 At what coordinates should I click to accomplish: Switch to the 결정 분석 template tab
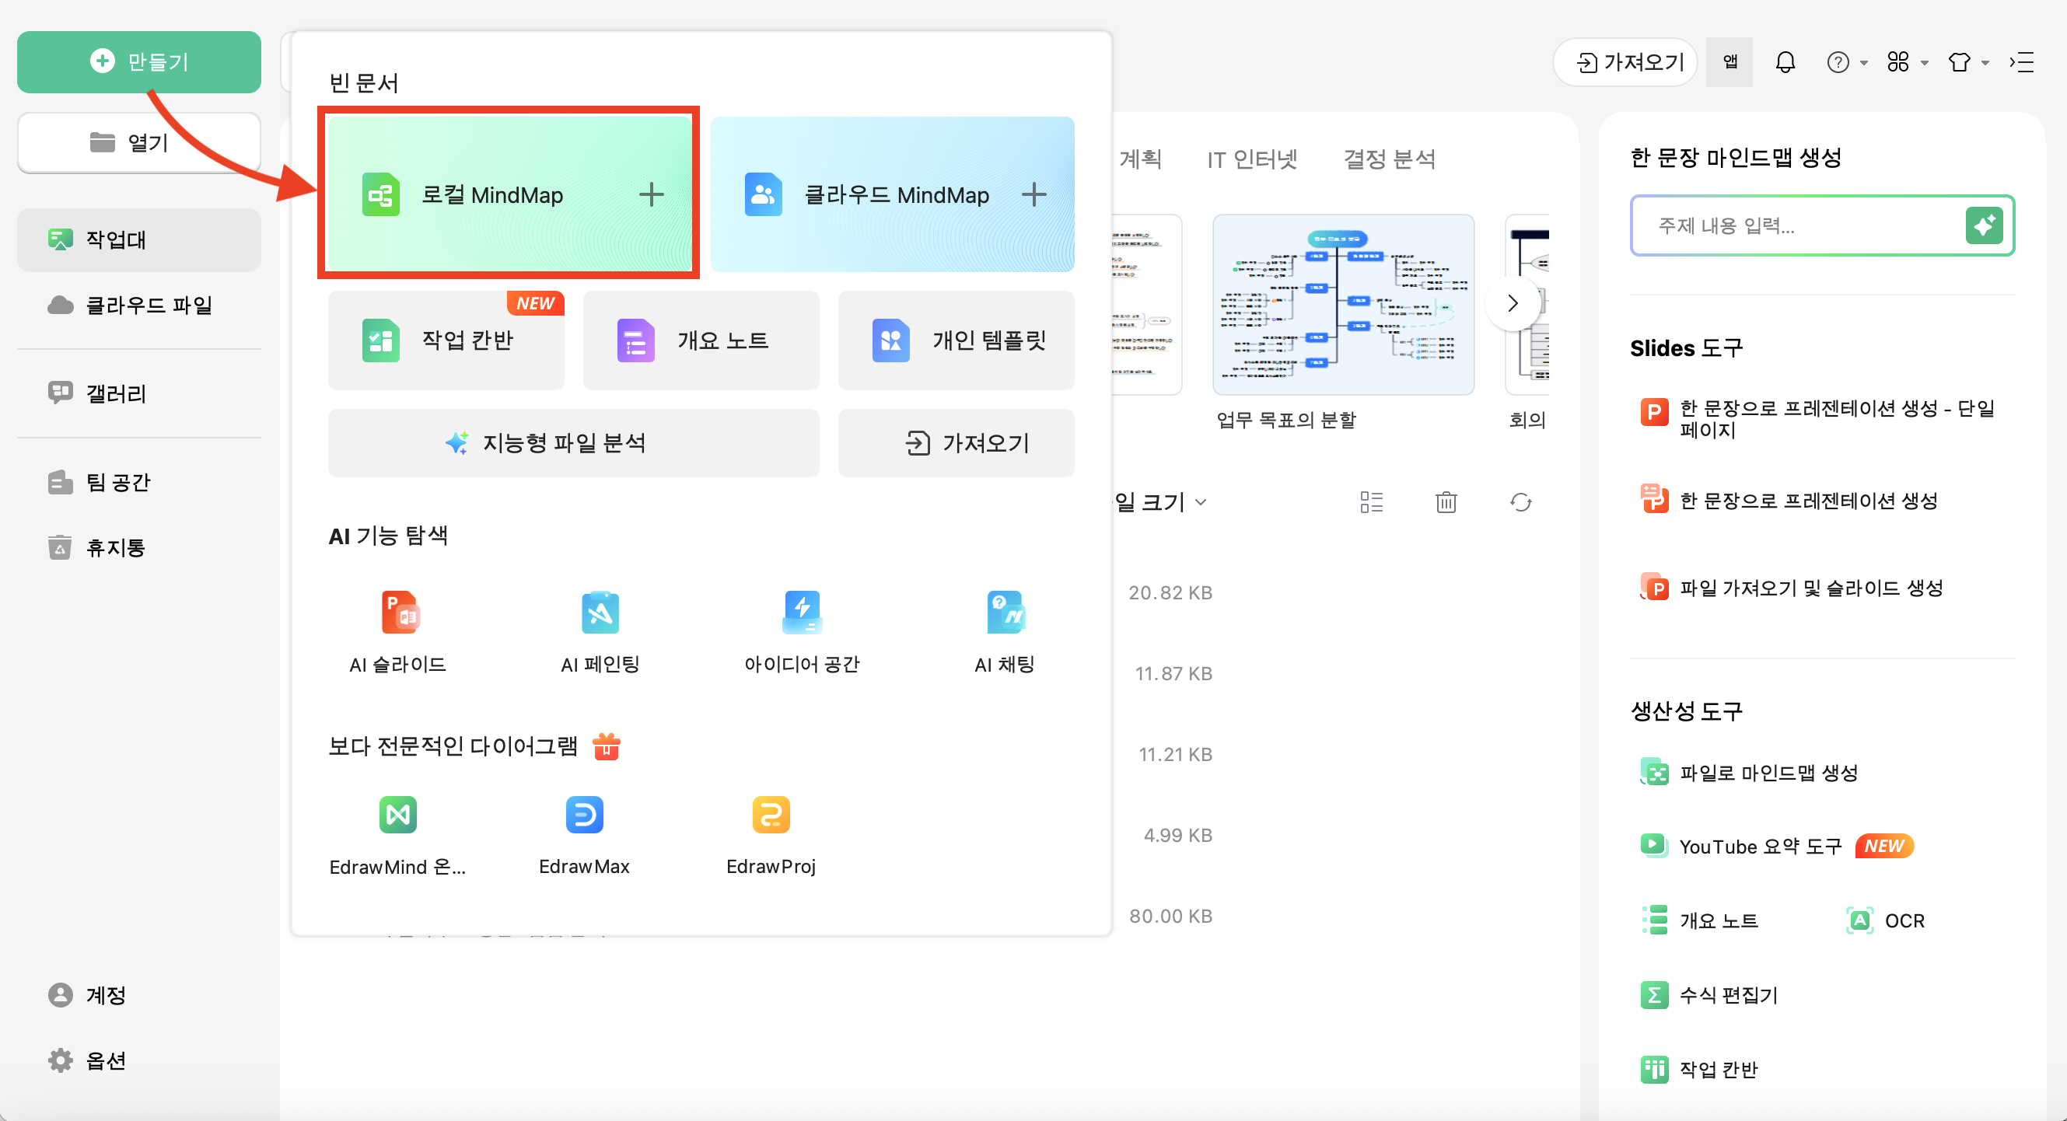pos(1389,159)
